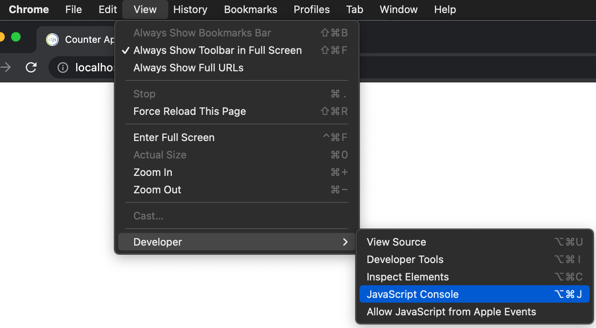Image resolution: width=596 pixels, height=328 pixels.
Task: Select Inspect Elements
Action: (x=408, y=277)
